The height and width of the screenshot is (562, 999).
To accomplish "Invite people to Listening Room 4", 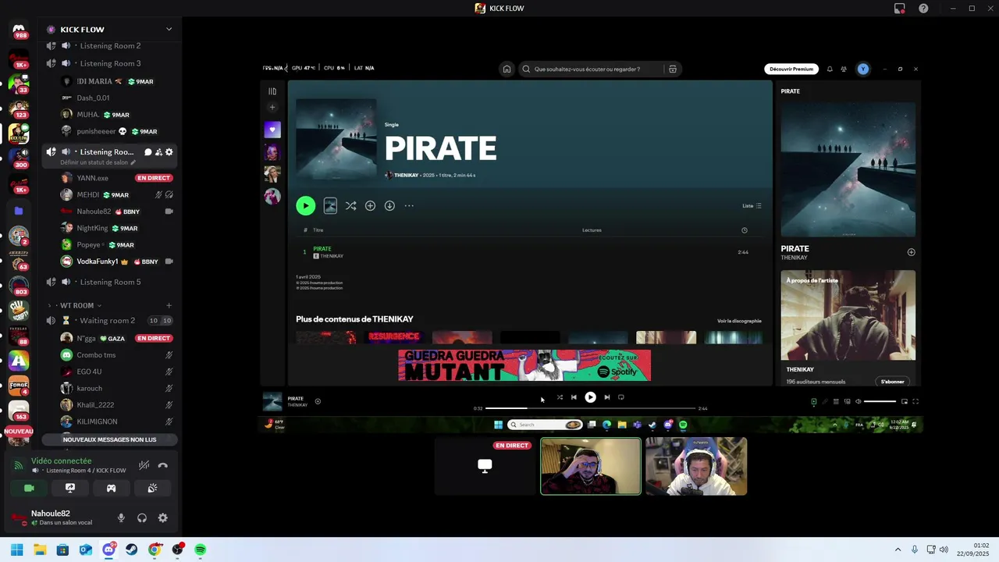I will [x=158, y=152].
